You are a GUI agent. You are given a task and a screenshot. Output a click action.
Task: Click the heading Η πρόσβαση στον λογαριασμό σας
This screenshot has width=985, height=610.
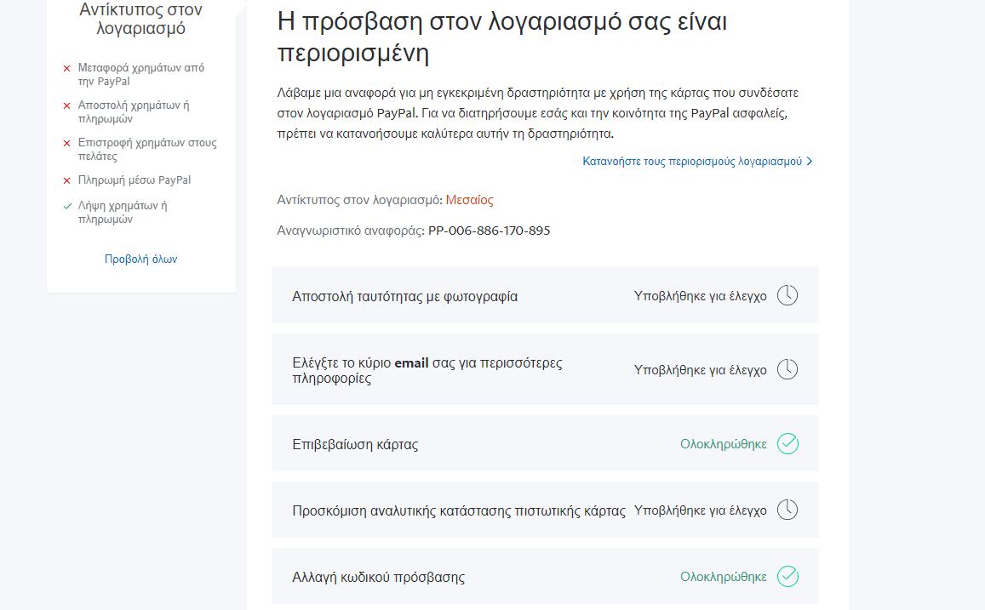[x=502, y=37]
